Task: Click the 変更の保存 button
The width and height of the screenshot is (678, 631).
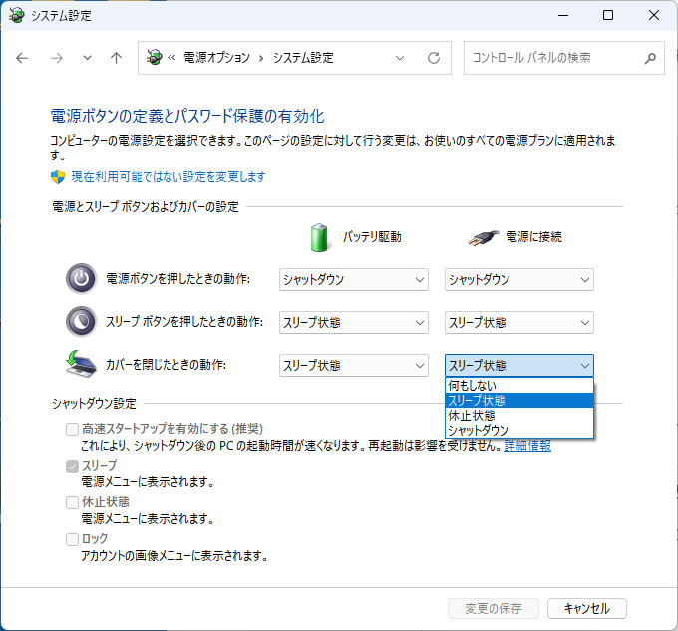Action: 494,608
